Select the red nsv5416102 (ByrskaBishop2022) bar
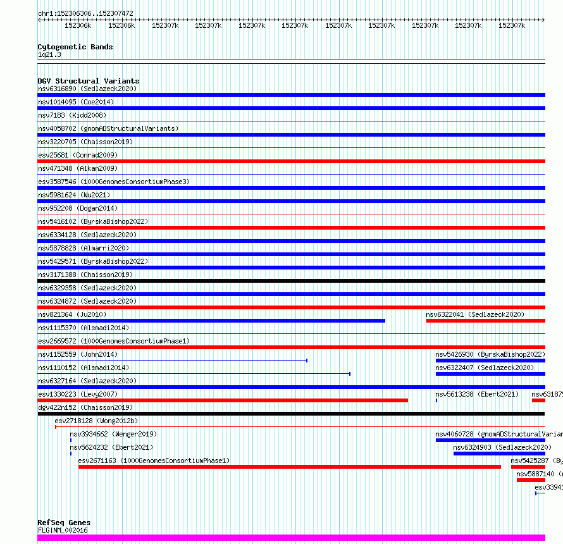Viewport: 563px width, 544px height. [x=291, y=228]
